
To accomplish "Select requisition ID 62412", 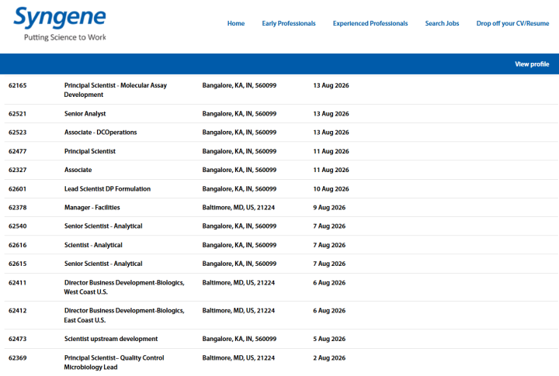I will point(17,311).
